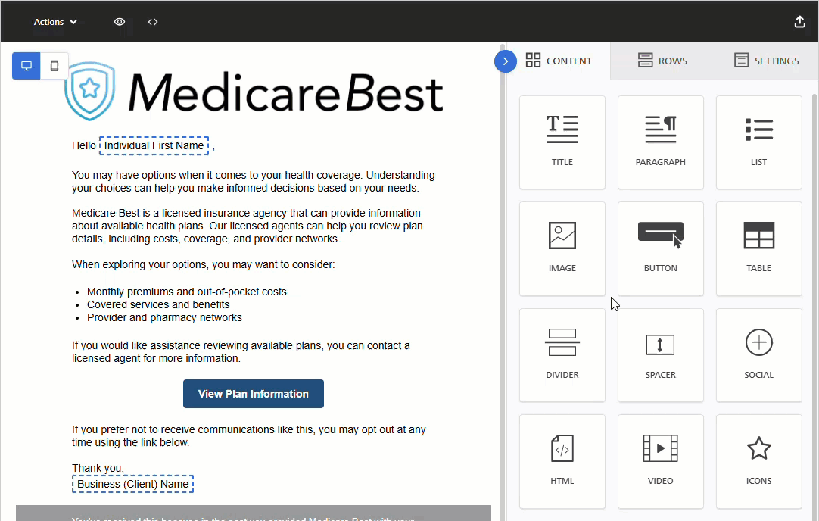Open the SETTINGS tab

tap(766, 61)
